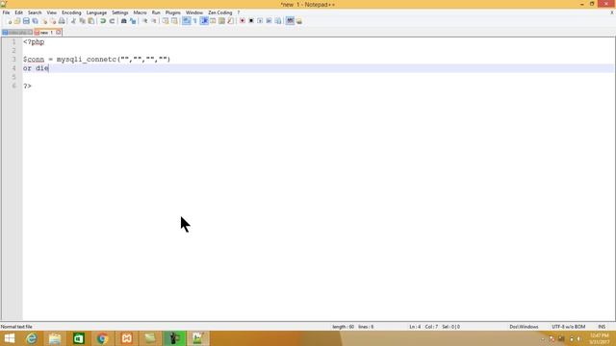The height and width of the screenshot is (346, 616).
Task: Click the Copy toolbar icon
Action: (82, 21)
